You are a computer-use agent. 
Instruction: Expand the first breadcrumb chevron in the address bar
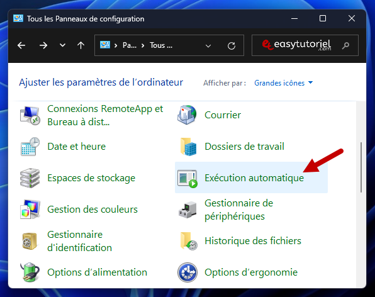click(x=116, y=45)
